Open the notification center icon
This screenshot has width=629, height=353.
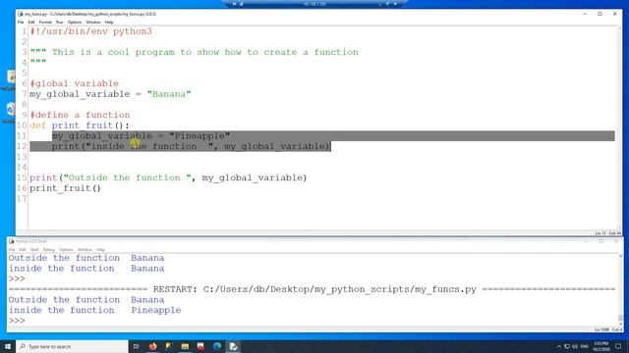tap(618, 346)
